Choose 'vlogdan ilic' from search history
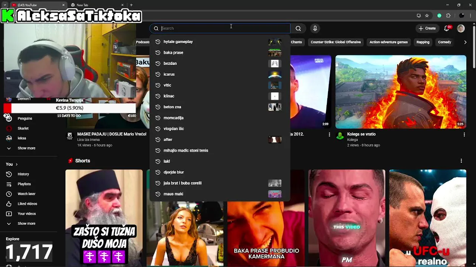The image size is (476, 267). (x=219, y=129)
